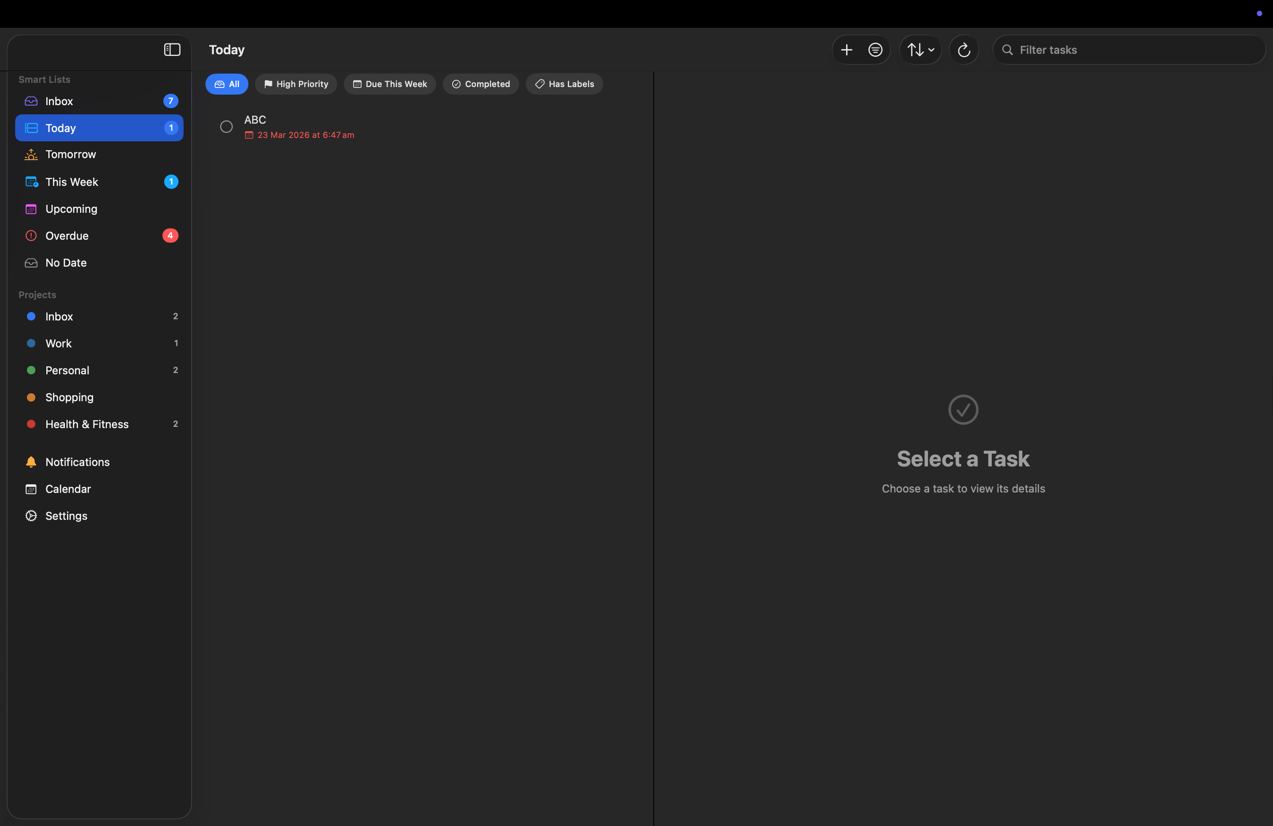Open the Inbox project
1273x826 pixels.
(x=99, y=316)
